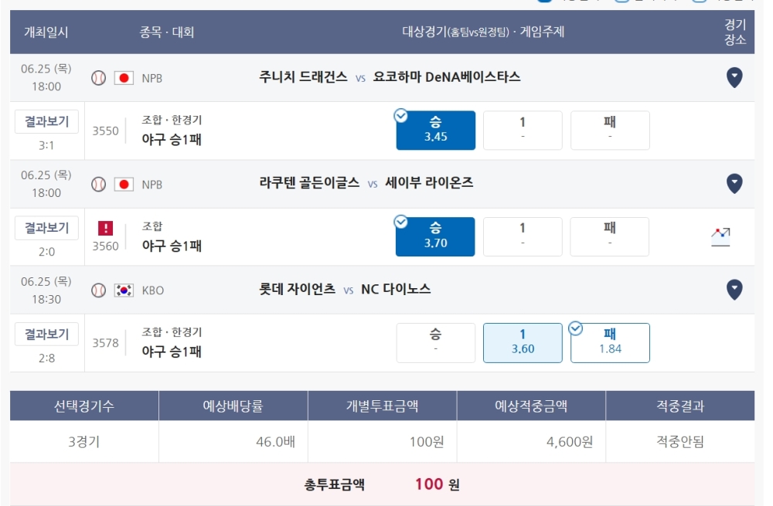Screen dimensions: 773x506
Task: Toggle the lose 1.84 selection for game 3578
Action: tap(610, 343)
